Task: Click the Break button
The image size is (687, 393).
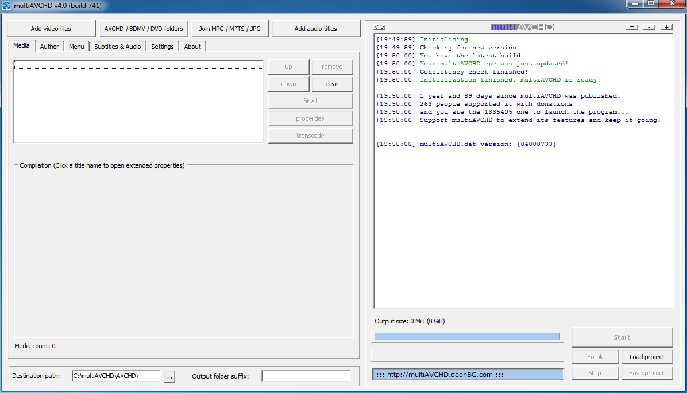Action: point(595,357)
